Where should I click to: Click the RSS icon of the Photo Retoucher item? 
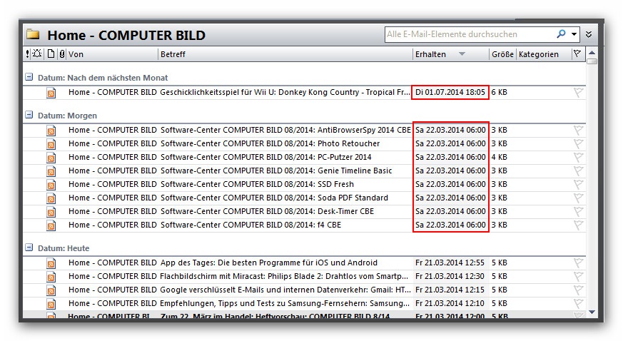tap(51, 144)
